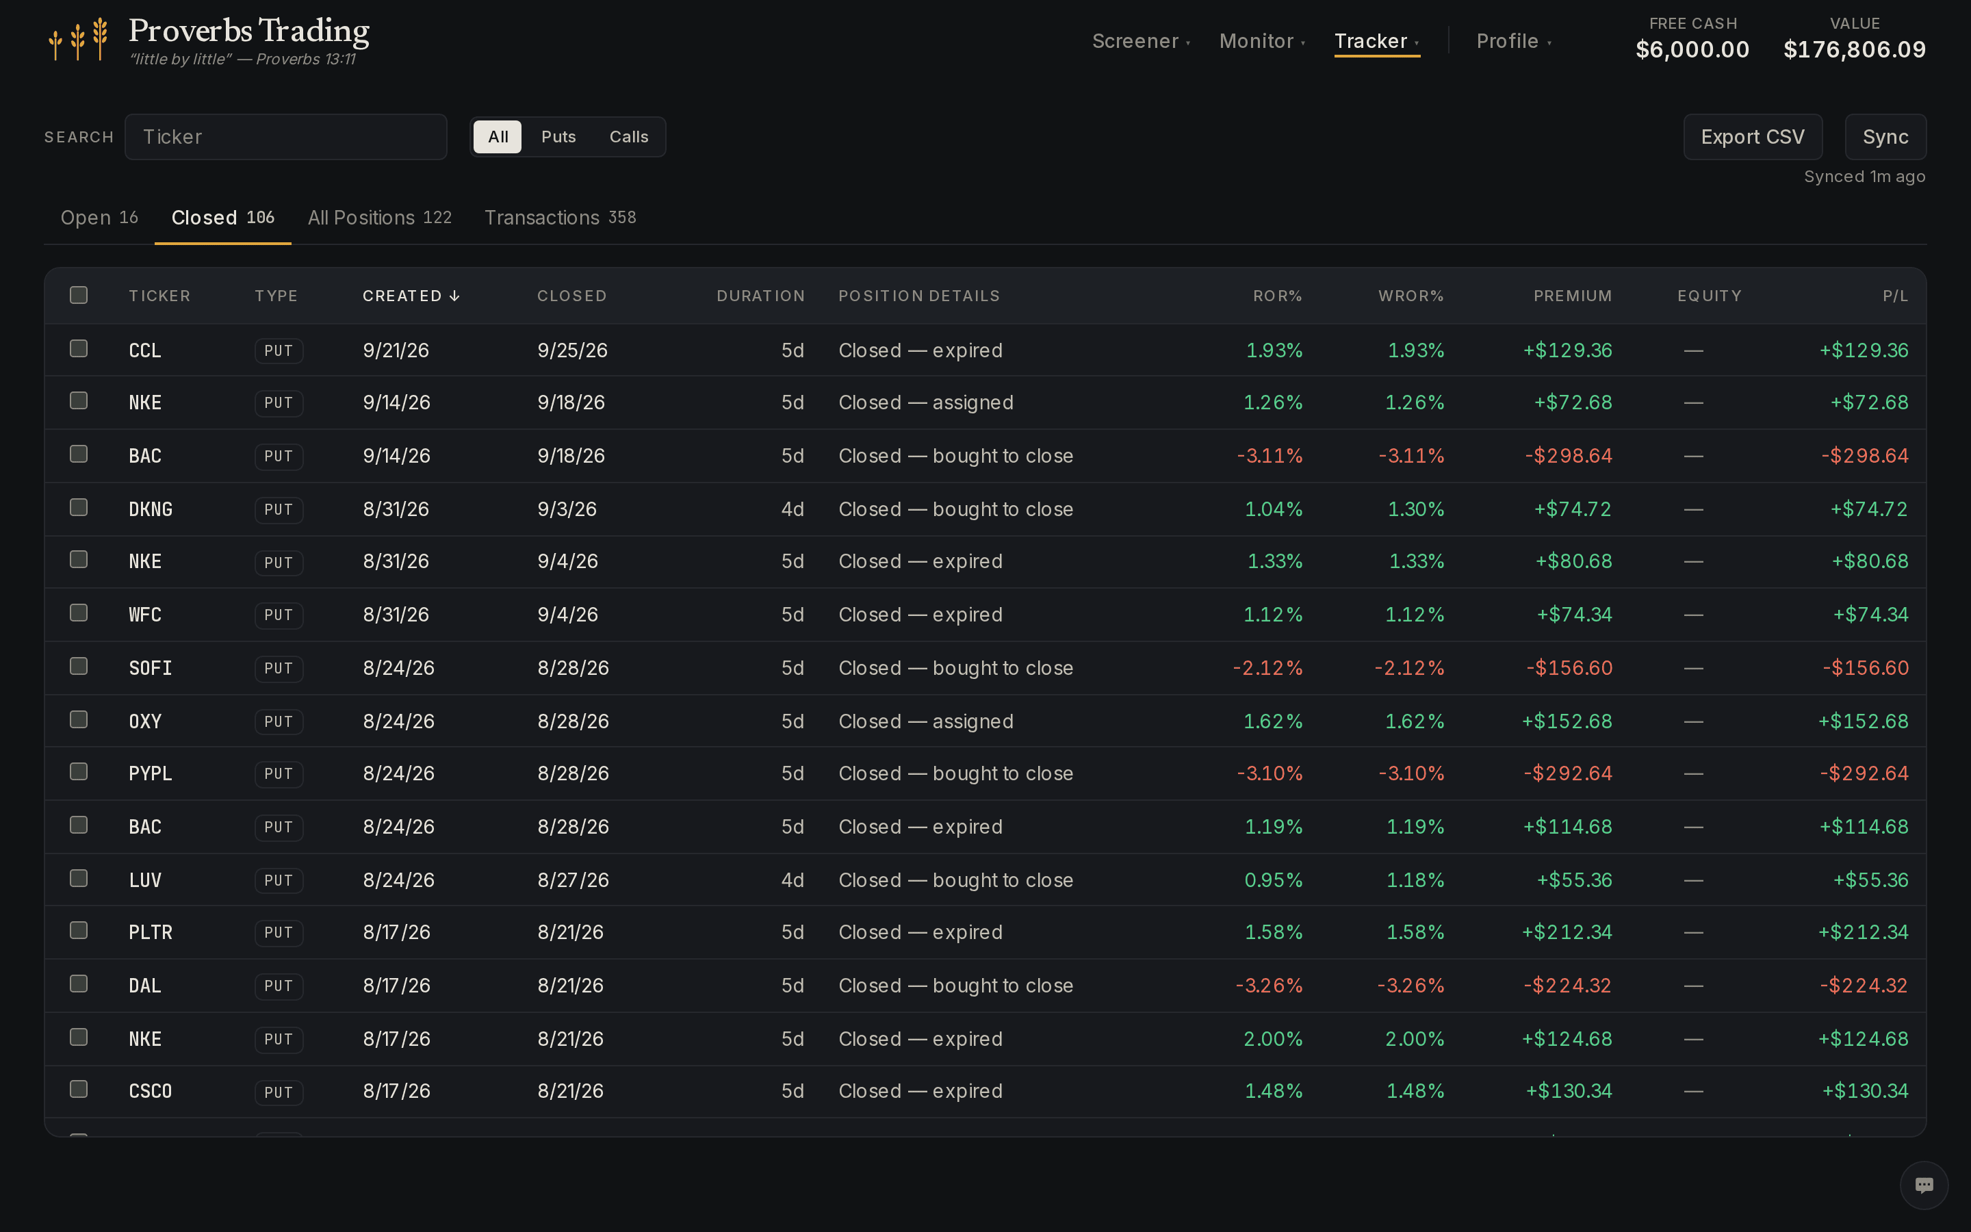Click the PYPL ticker cell

coord(151,773)
